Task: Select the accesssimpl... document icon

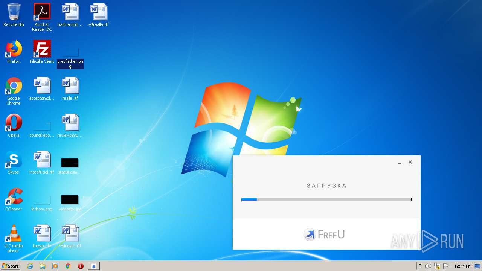Action: 42,89
